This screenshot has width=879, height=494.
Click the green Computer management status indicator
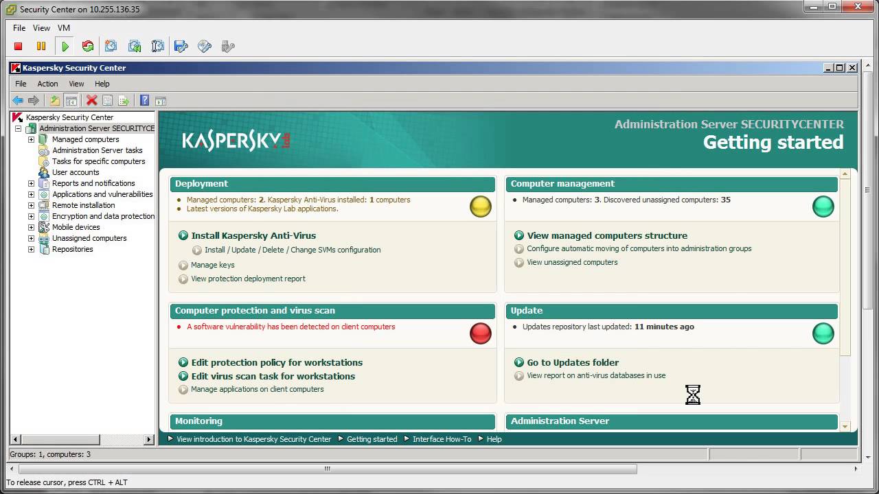(823, 207)
